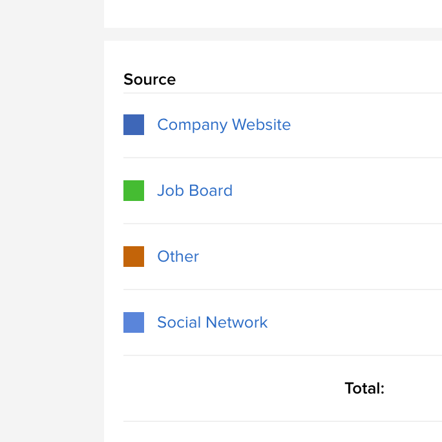Click blank space right of Source header
Viewport: 442px width, 442px height.
(x=309, y=79)
